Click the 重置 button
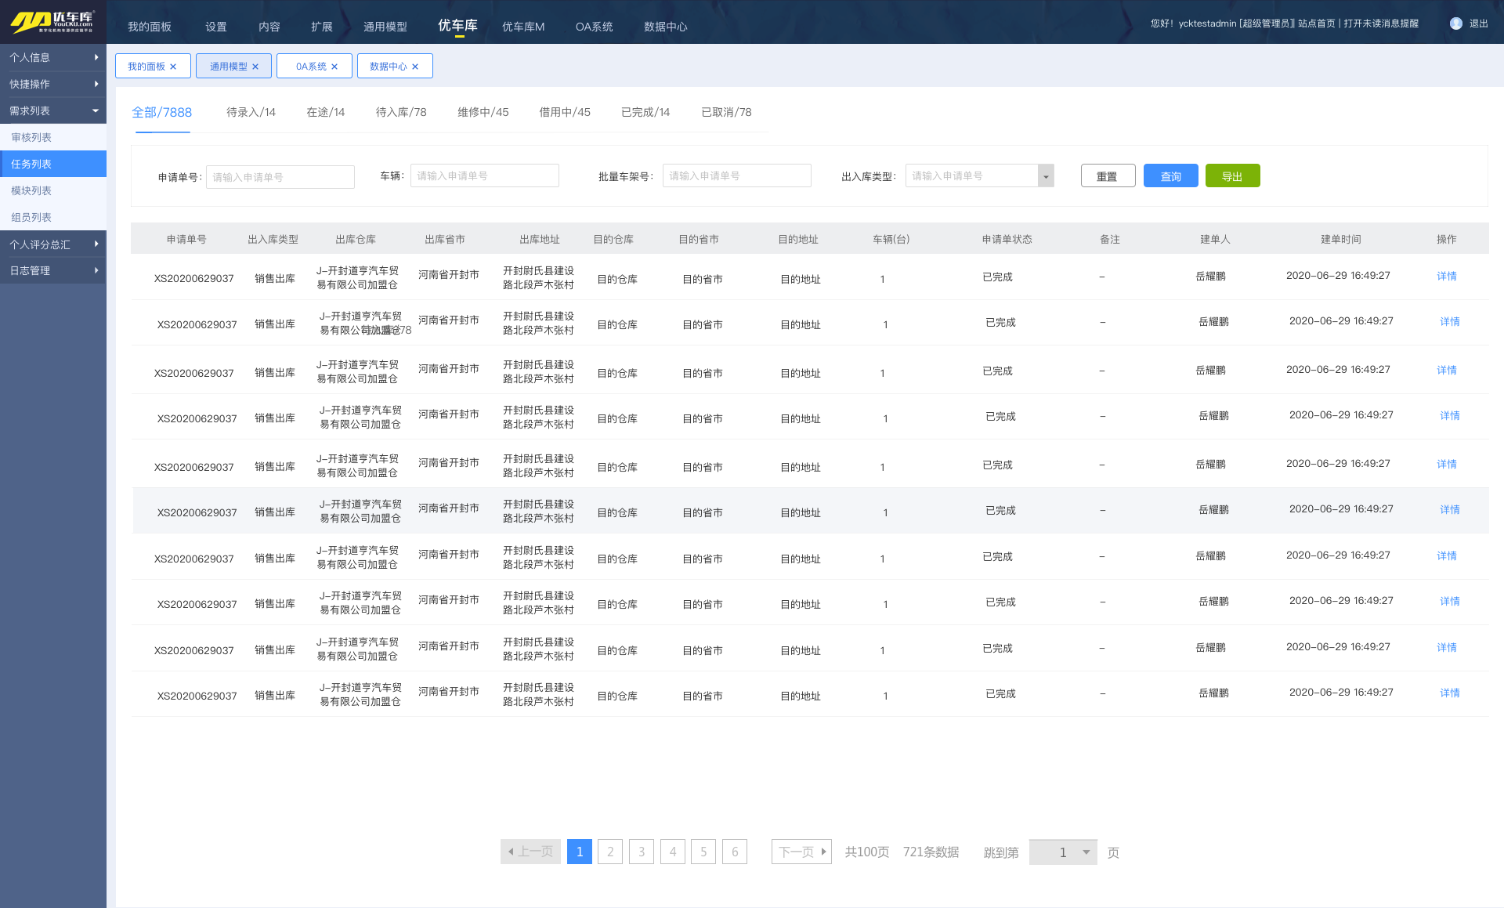This screenshot has width=1504, height=908. (1108, 176)
